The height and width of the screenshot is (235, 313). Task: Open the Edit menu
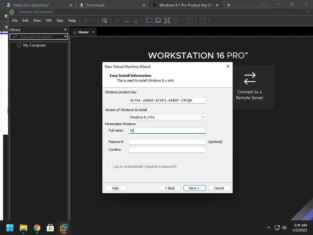coord(25,21)
